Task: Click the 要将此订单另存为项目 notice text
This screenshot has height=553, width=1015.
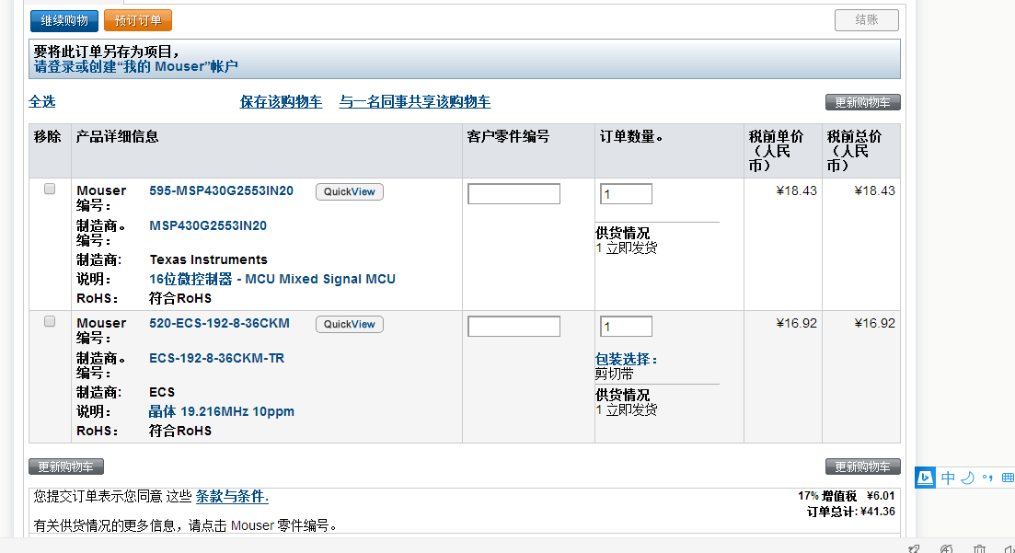Action: click(x=107, y=52)
